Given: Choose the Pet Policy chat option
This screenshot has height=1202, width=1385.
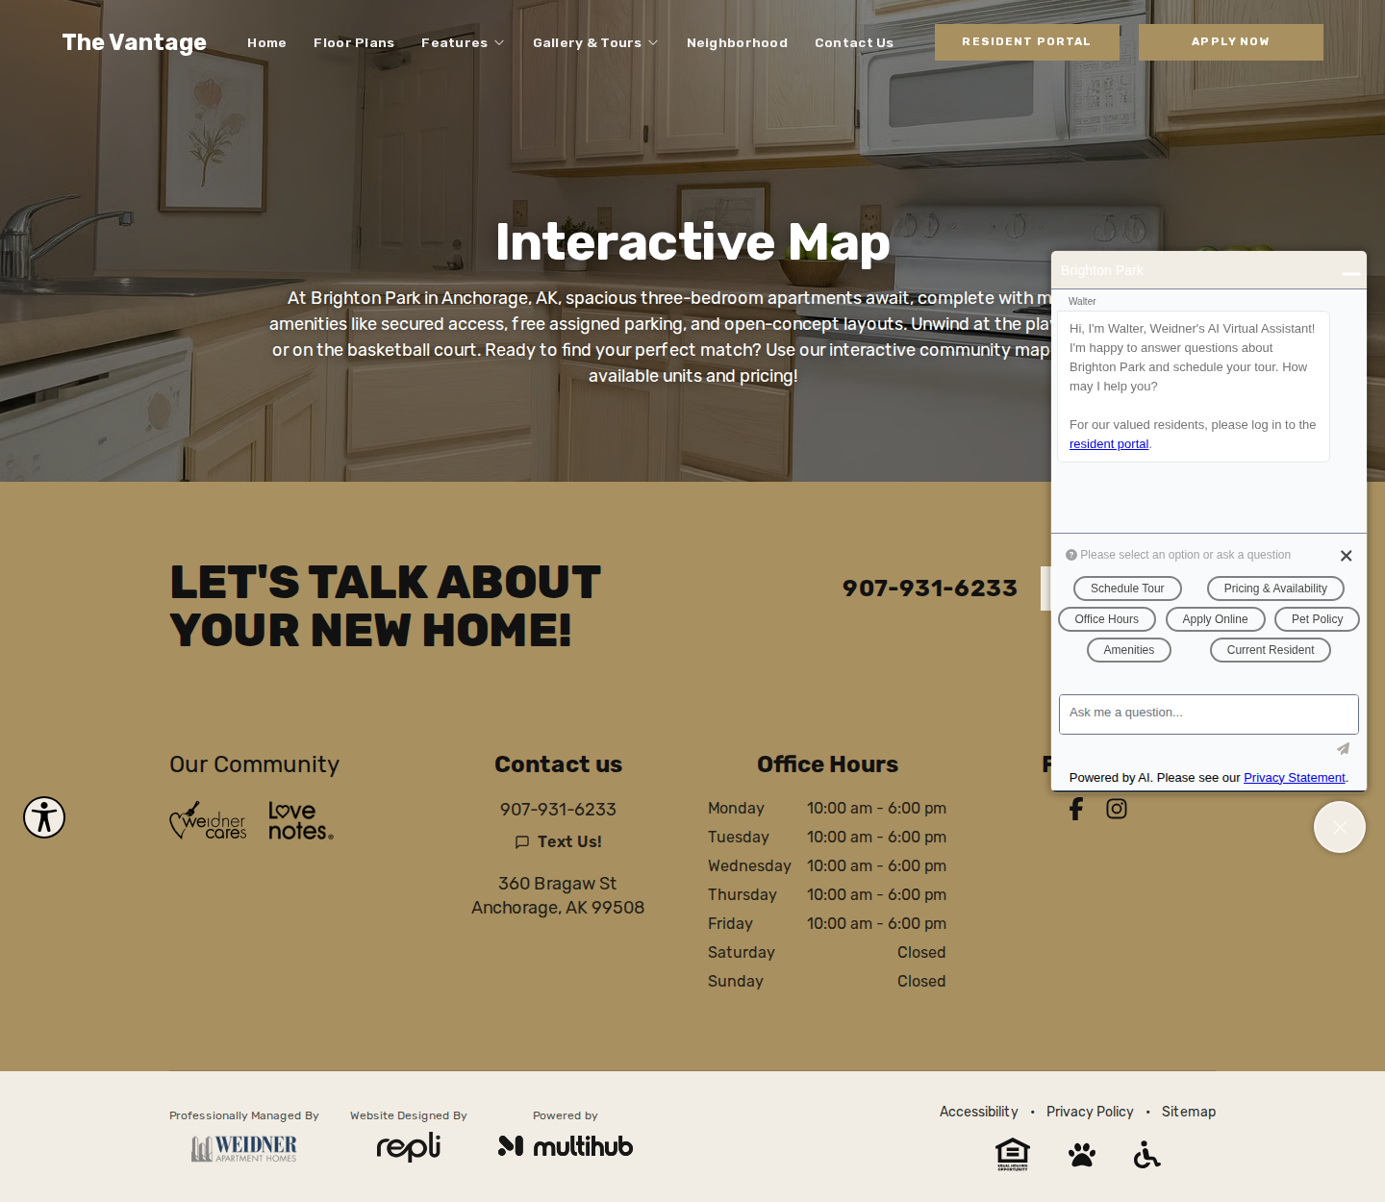Looking at the screenshot, I should pos(1317,619).
